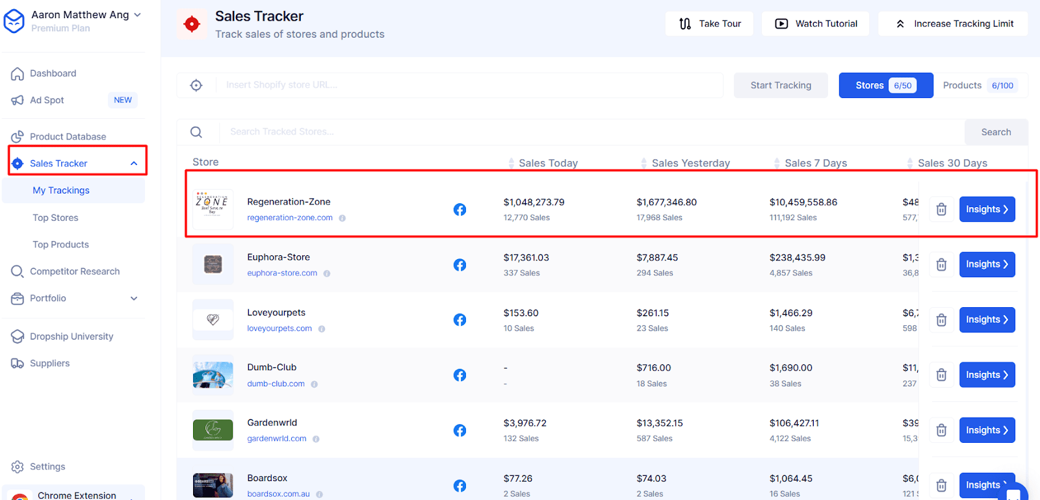Click the Facebook icon for Regeneration-Zone
The height and width of the screenshot is (500, 1040).
coord(460,210)
